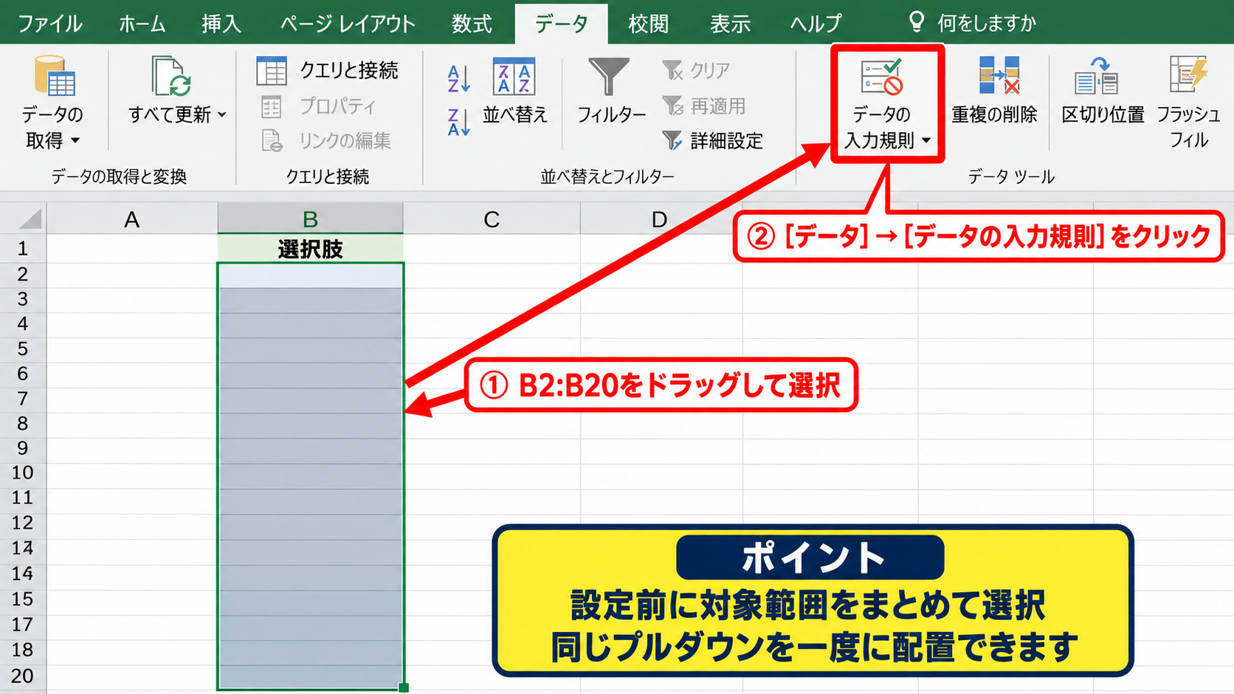
Task: Select row 12 header
Action: pos(23,523)
